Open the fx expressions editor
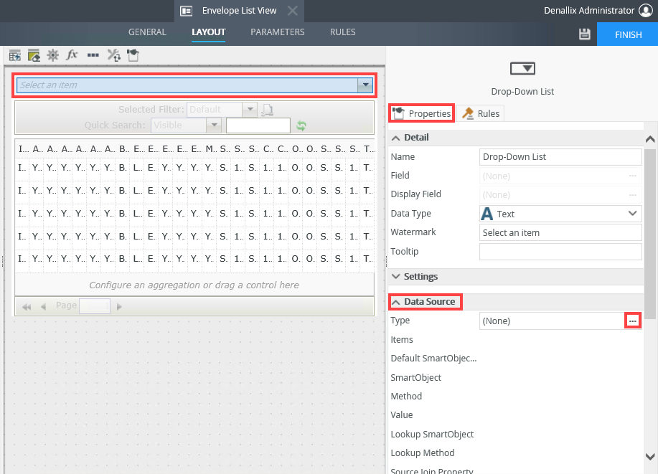 (72, 55)
